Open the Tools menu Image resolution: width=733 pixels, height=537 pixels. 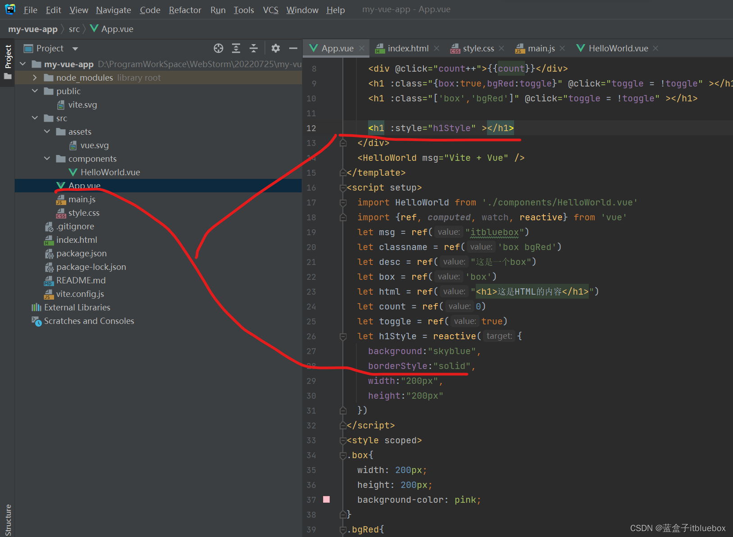pyautogui.click(x=244, y=10)
